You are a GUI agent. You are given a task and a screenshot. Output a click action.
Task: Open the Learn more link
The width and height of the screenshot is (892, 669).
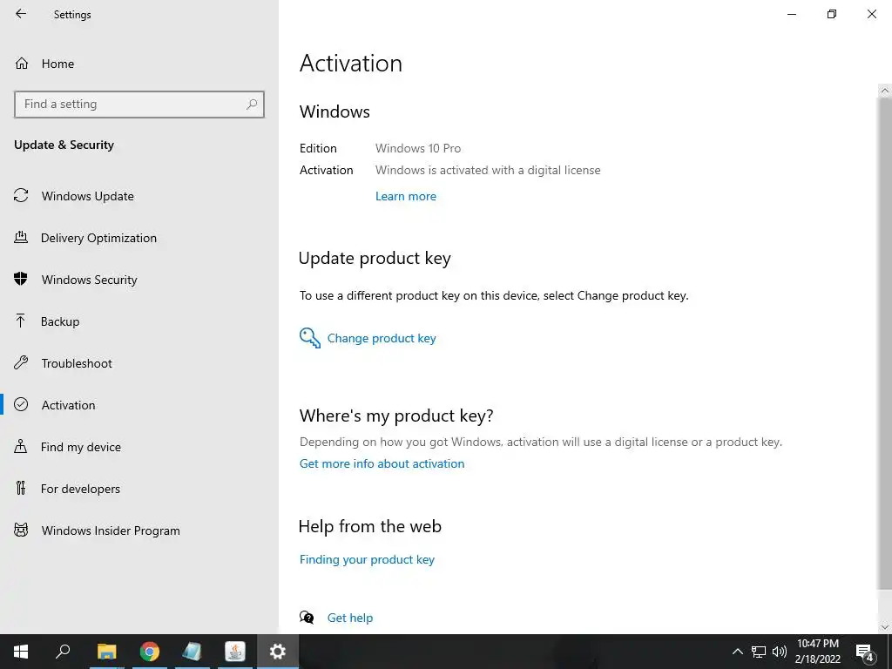pyautogui.click(x=406, y=196)
